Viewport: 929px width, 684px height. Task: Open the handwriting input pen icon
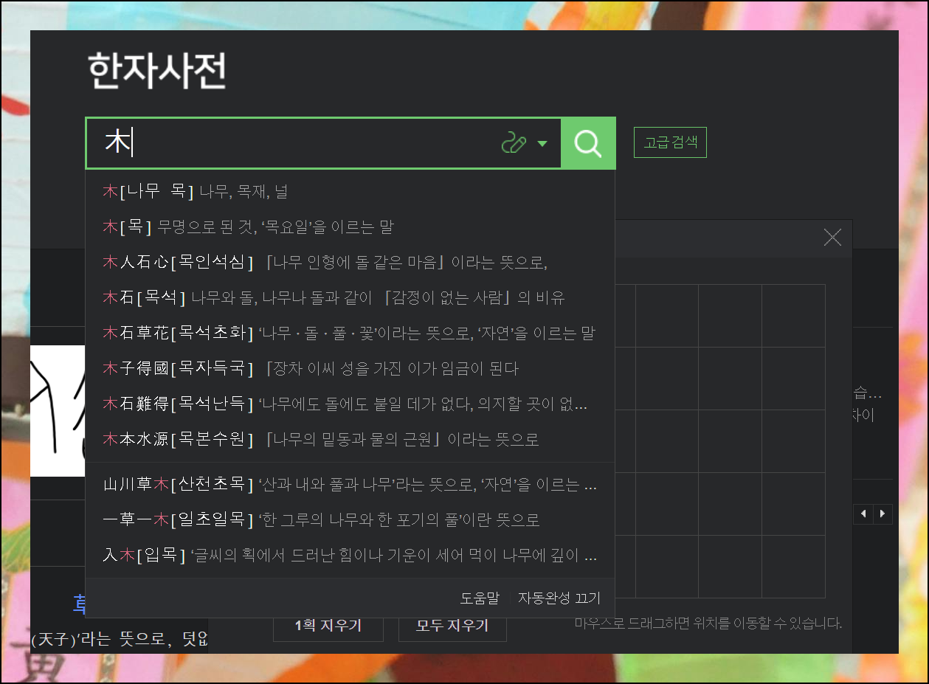point(514,143)
